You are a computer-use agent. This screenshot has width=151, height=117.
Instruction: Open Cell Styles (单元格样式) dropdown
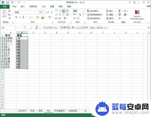coord(94,18)
